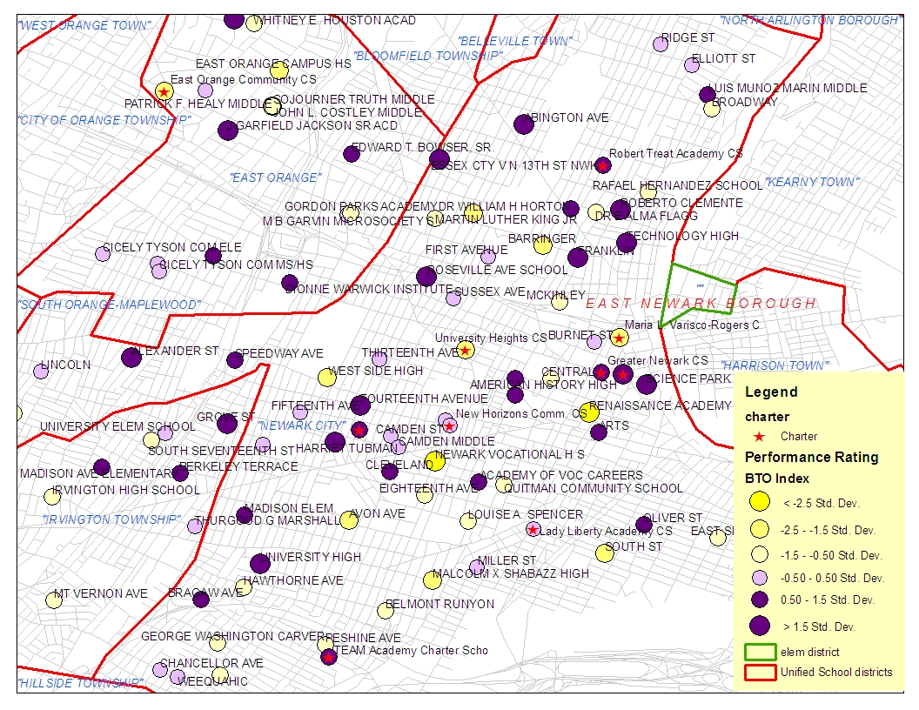Viewport: 919px width, 710px height.
Task: Click the East Newark Borough map label
Action: click(701, 304)
